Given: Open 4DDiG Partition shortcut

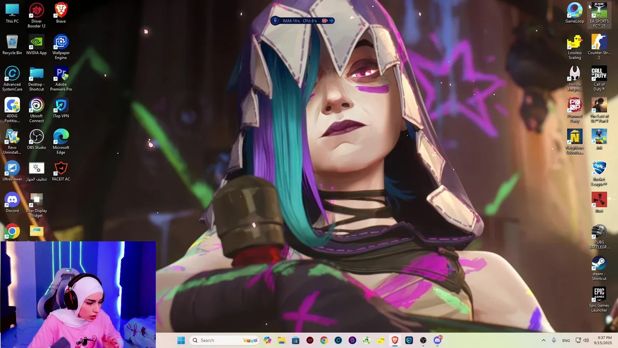Looking at the screenshot, I should tap(12, 110).
